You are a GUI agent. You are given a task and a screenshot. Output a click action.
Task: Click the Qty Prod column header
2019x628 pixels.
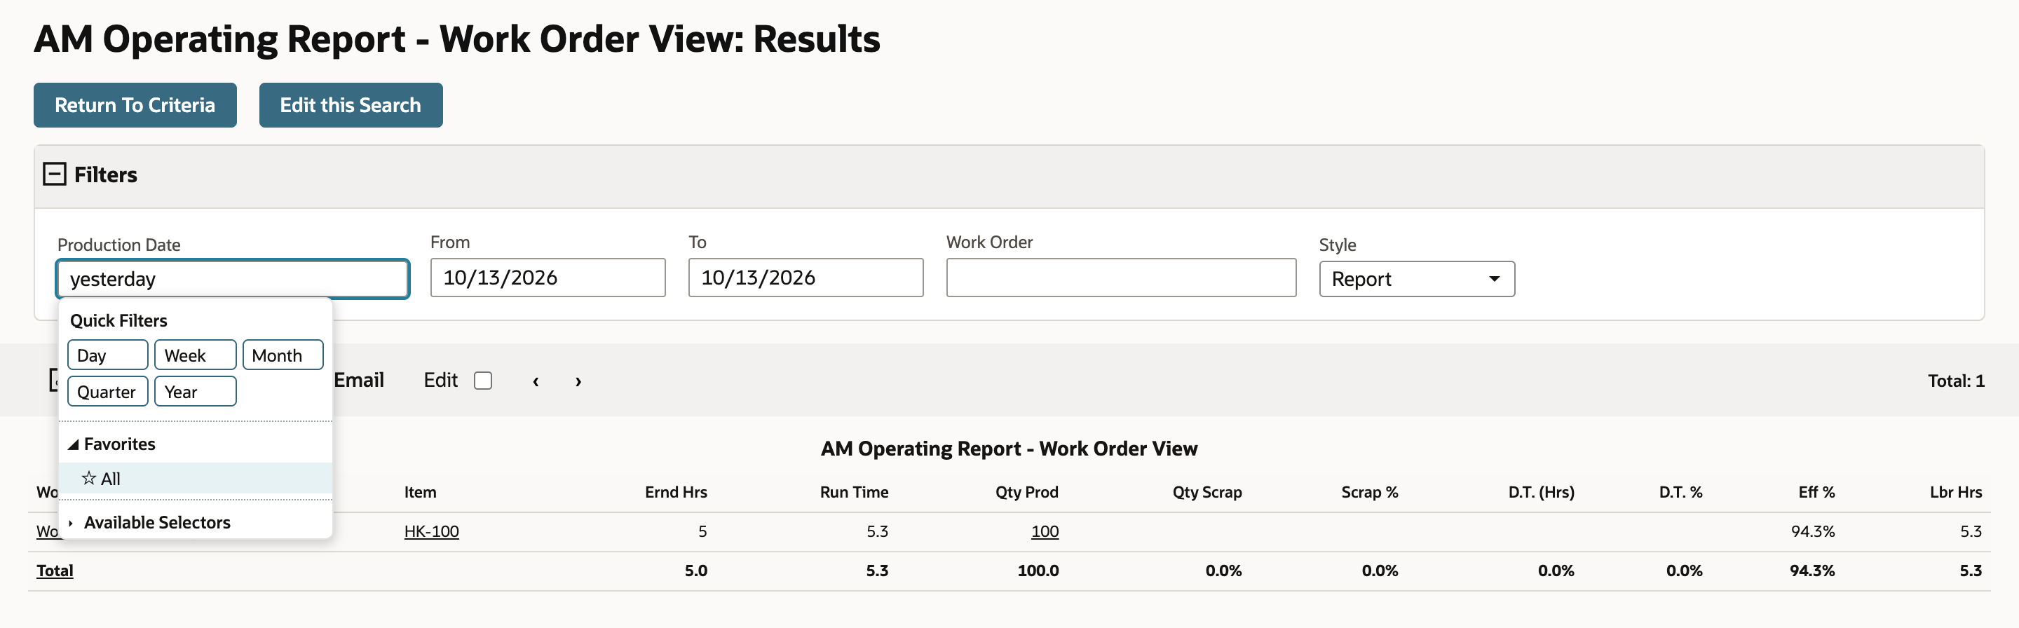point(1027,492)
